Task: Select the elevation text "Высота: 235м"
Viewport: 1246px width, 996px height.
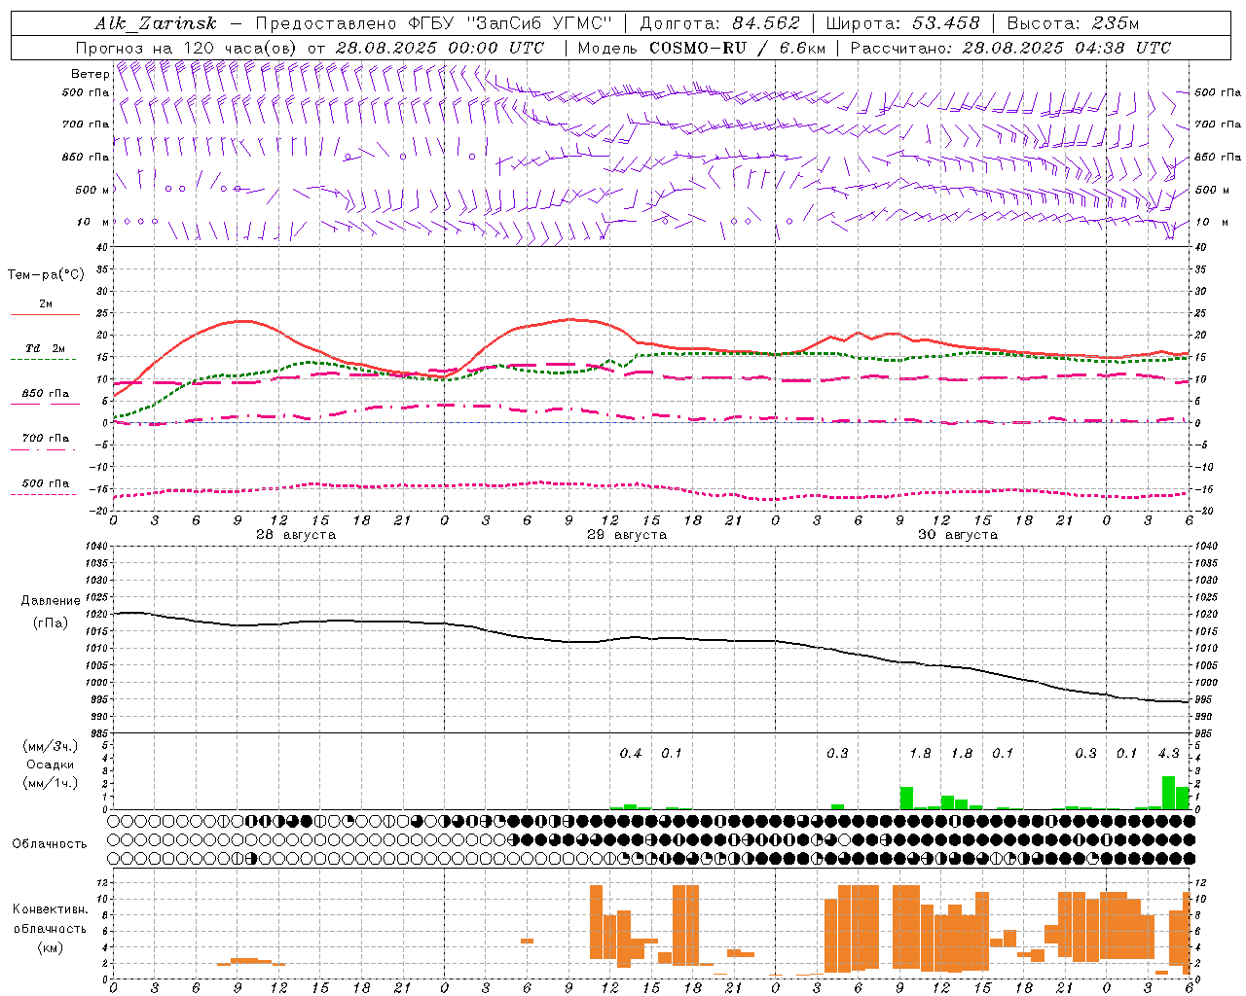Action: coord(1073,23)
